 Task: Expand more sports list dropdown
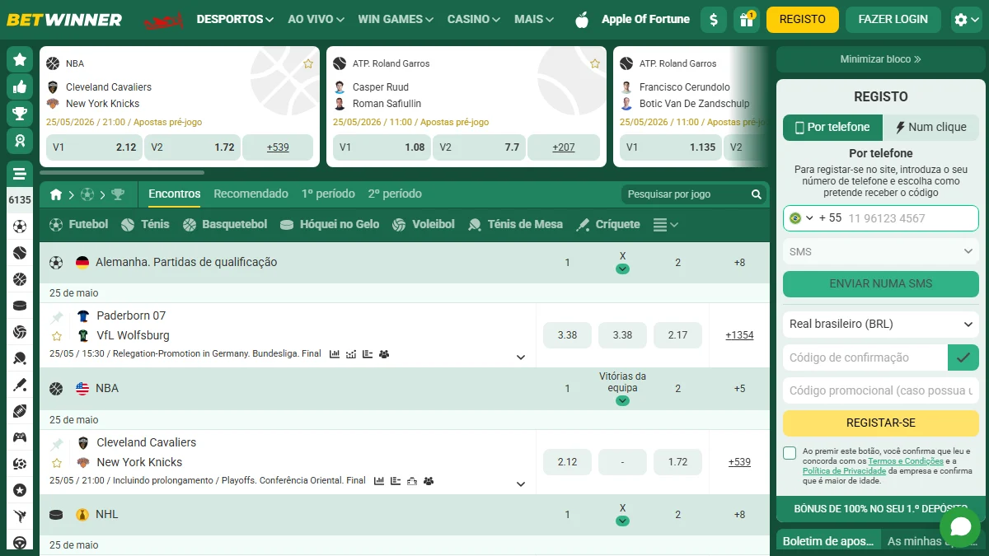[x=666, y=225]
